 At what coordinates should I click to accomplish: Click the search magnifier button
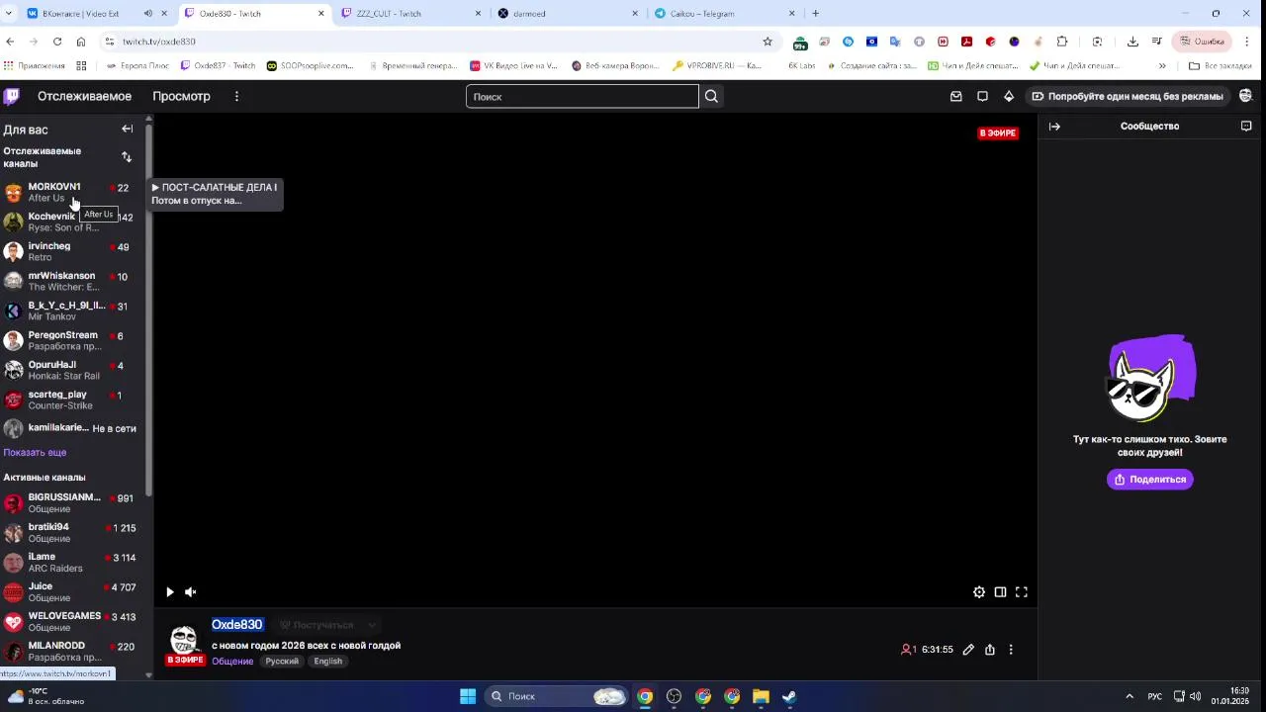point(711,96)
